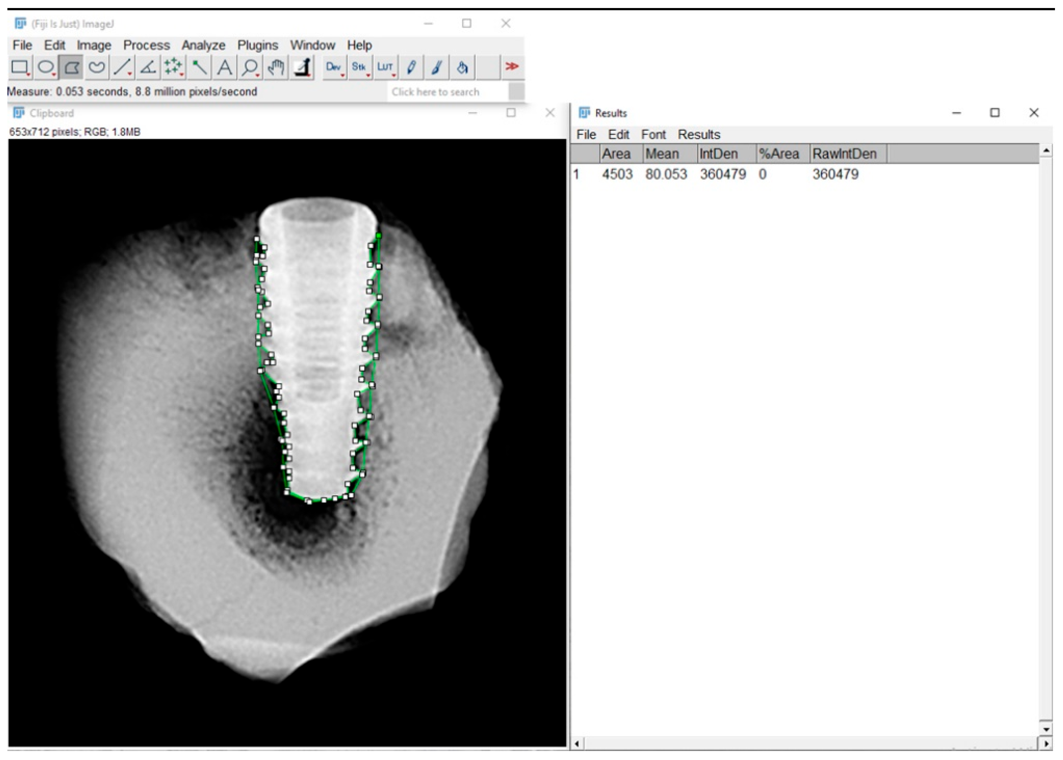1063x760 pixels.
Task: Open the Plugins menu
Action: [x=258, y=45]
